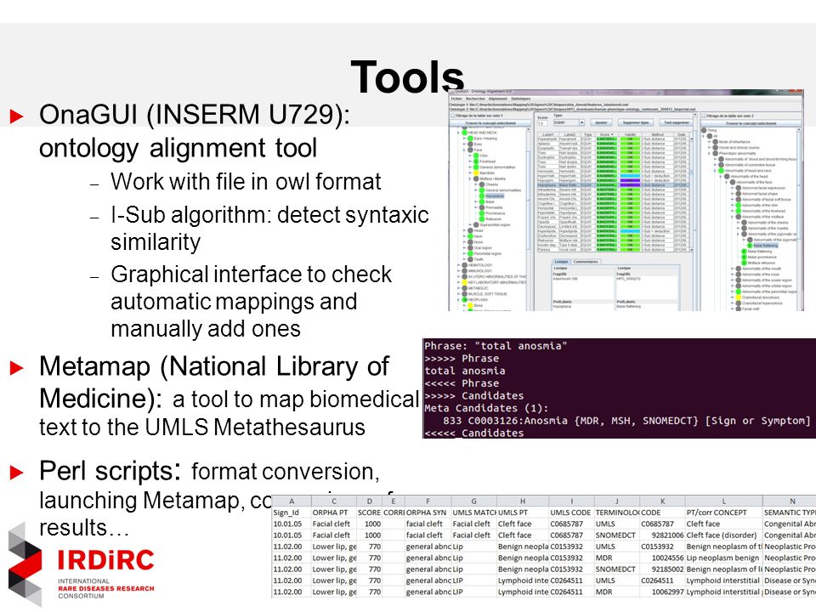This screenshot has height=612, width=816.
Task: Click yellow KEY LABORATORY ABNORMALITIES node icon
Action: (465, 282)
